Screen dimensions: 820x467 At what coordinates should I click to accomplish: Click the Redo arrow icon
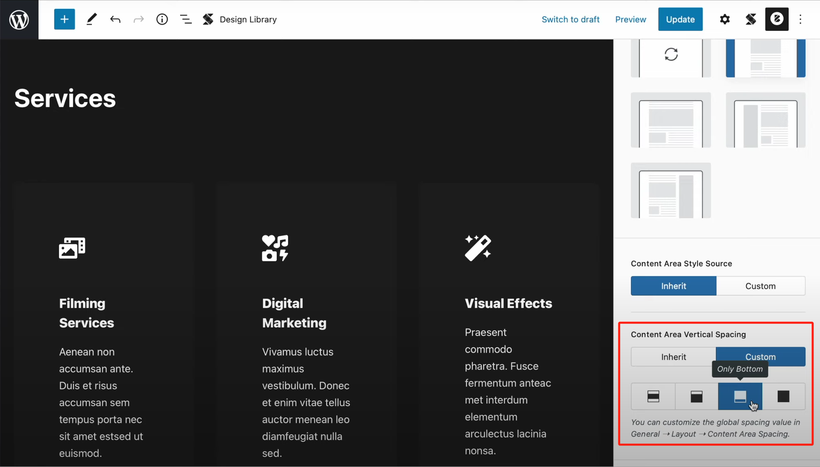tap(138, 19)
